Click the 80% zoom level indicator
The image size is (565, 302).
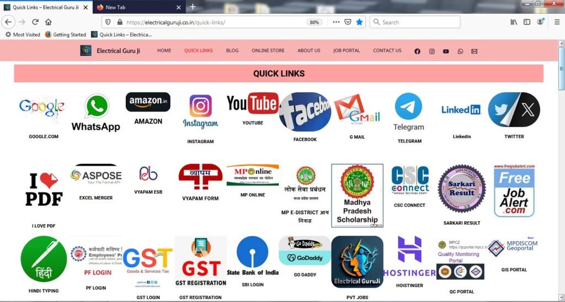coord(314,22)
